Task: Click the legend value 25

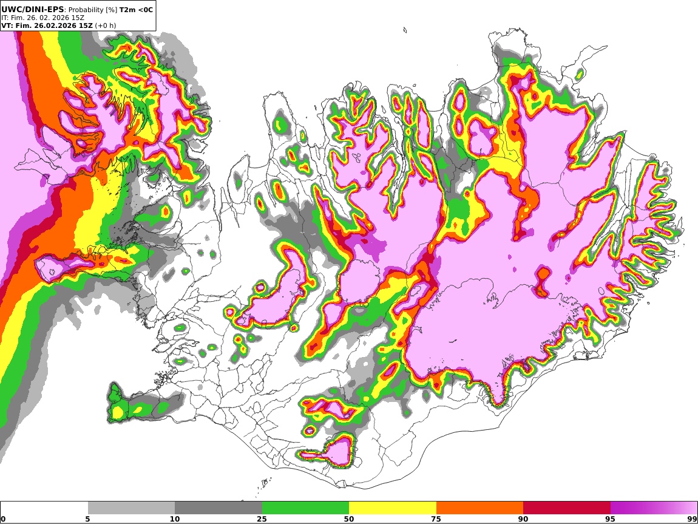Action: click(262, 519)
